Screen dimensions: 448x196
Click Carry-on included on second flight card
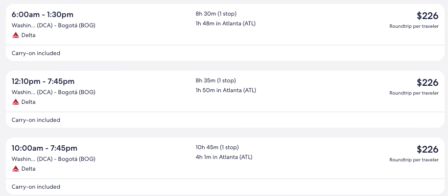(x=36, y=120)
